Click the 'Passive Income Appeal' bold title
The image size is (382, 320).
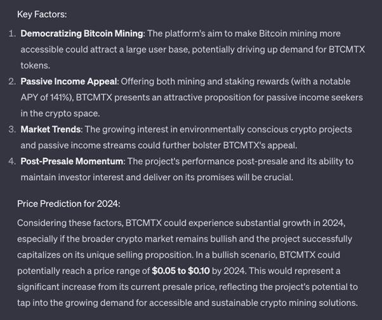[x=69, y=81]
